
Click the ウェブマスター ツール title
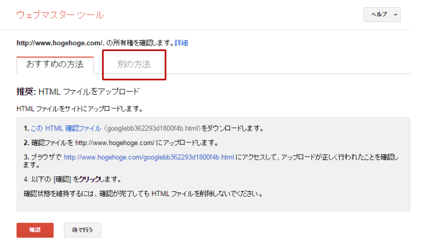[x=60, y=14]
